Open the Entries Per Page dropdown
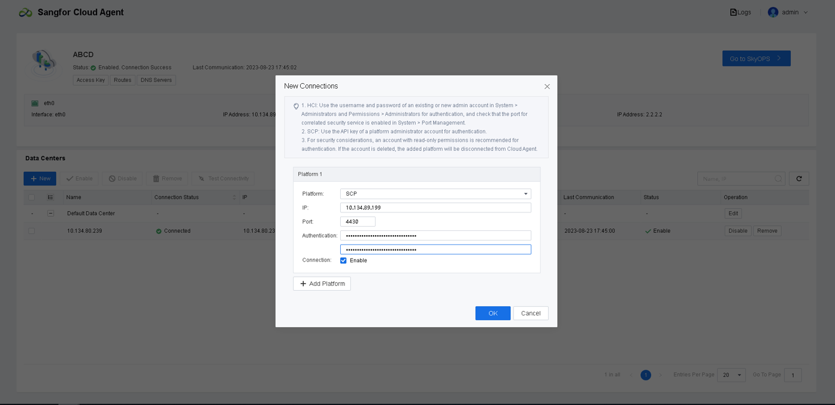This screenshot has height=405, width=835. click(731, 374)
